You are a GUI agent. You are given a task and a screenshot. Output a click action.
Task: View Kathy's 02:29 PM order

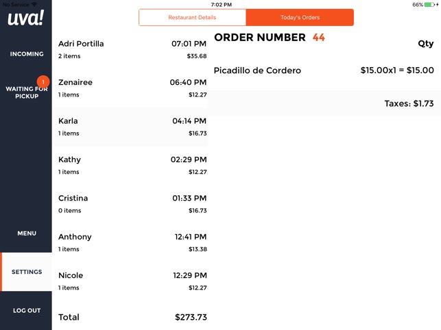(x=132, y=165)
